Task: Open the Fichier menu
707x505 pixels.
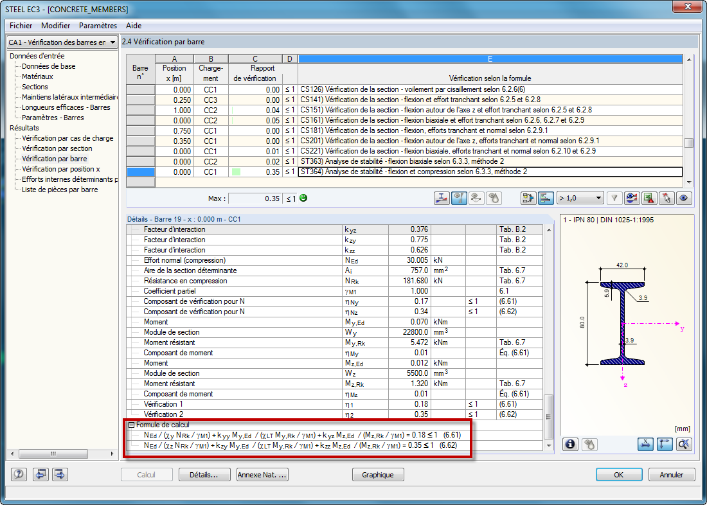Action: (20, 26)
